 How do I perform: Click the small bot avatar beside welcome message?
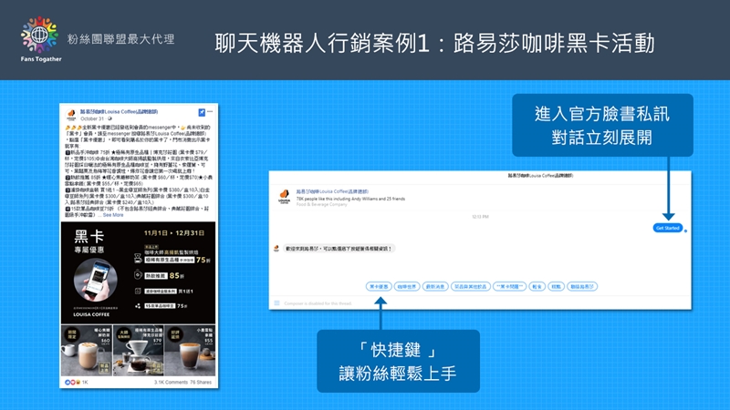[276, 248]
